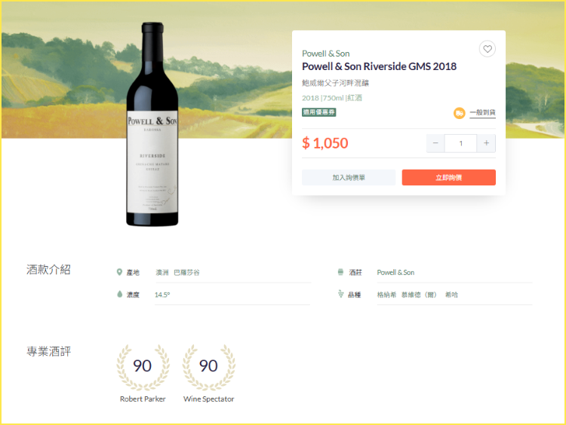Select the 格納希 grape variety link
The height and width of the screenshot is (425, 566).
(x=386, y=295)
